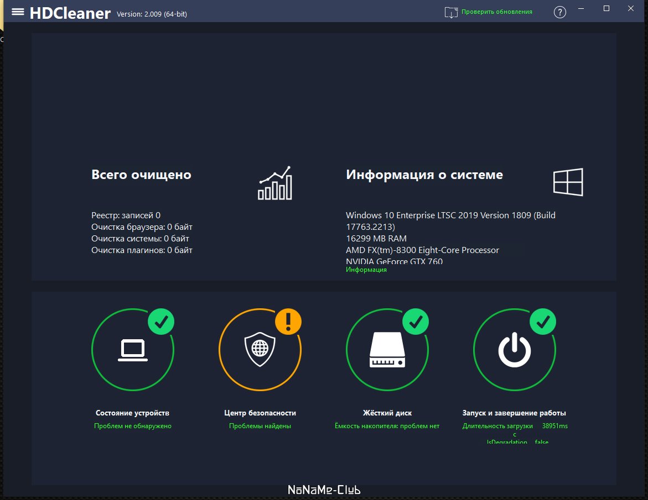The image size is (648, 500).
Task: Click the help question mark icon
Action: click(x=560, y=12)
